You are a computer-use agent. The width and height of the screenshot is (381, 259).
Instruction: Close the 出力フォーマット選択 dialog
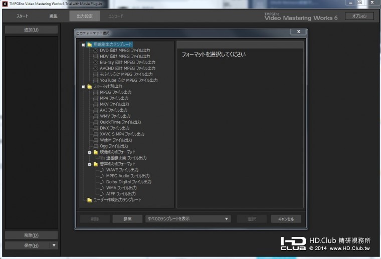pyautogui.click(x=299, y=32)
